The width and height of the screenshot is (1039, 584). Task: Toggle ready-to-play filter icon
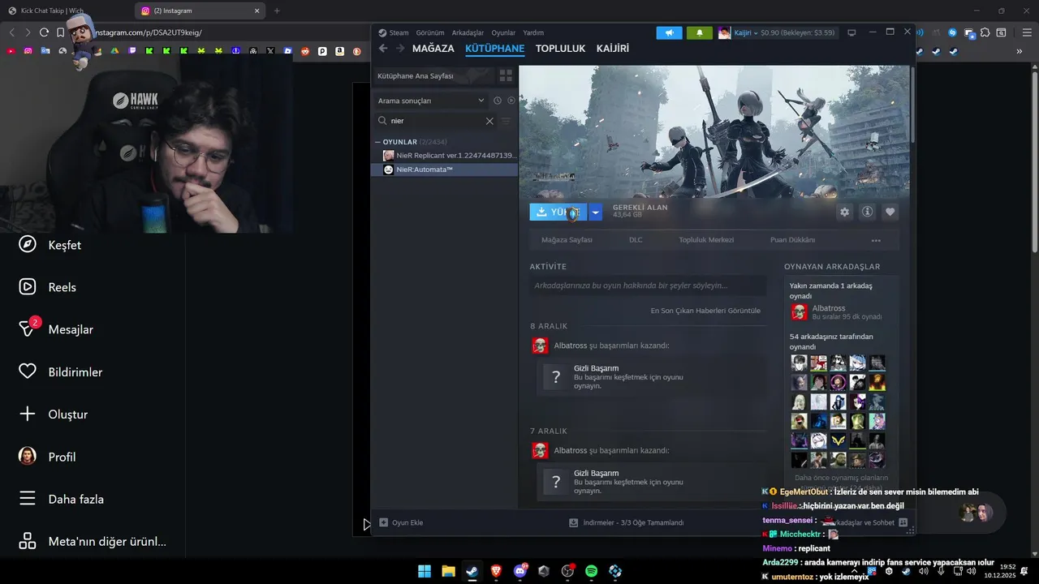coord(511,101)
